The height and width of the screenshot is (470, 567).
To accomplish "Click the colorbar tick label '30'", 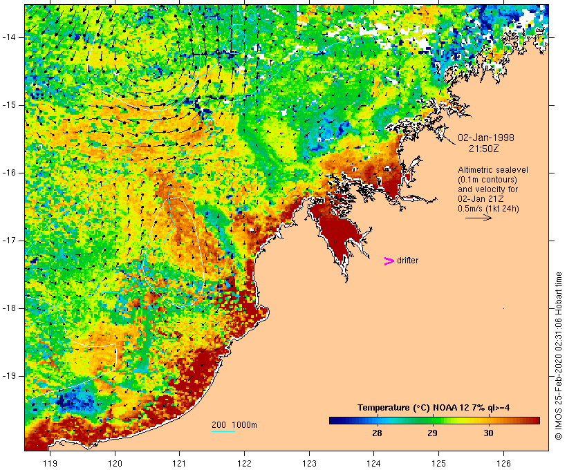I will pos(488,433).
